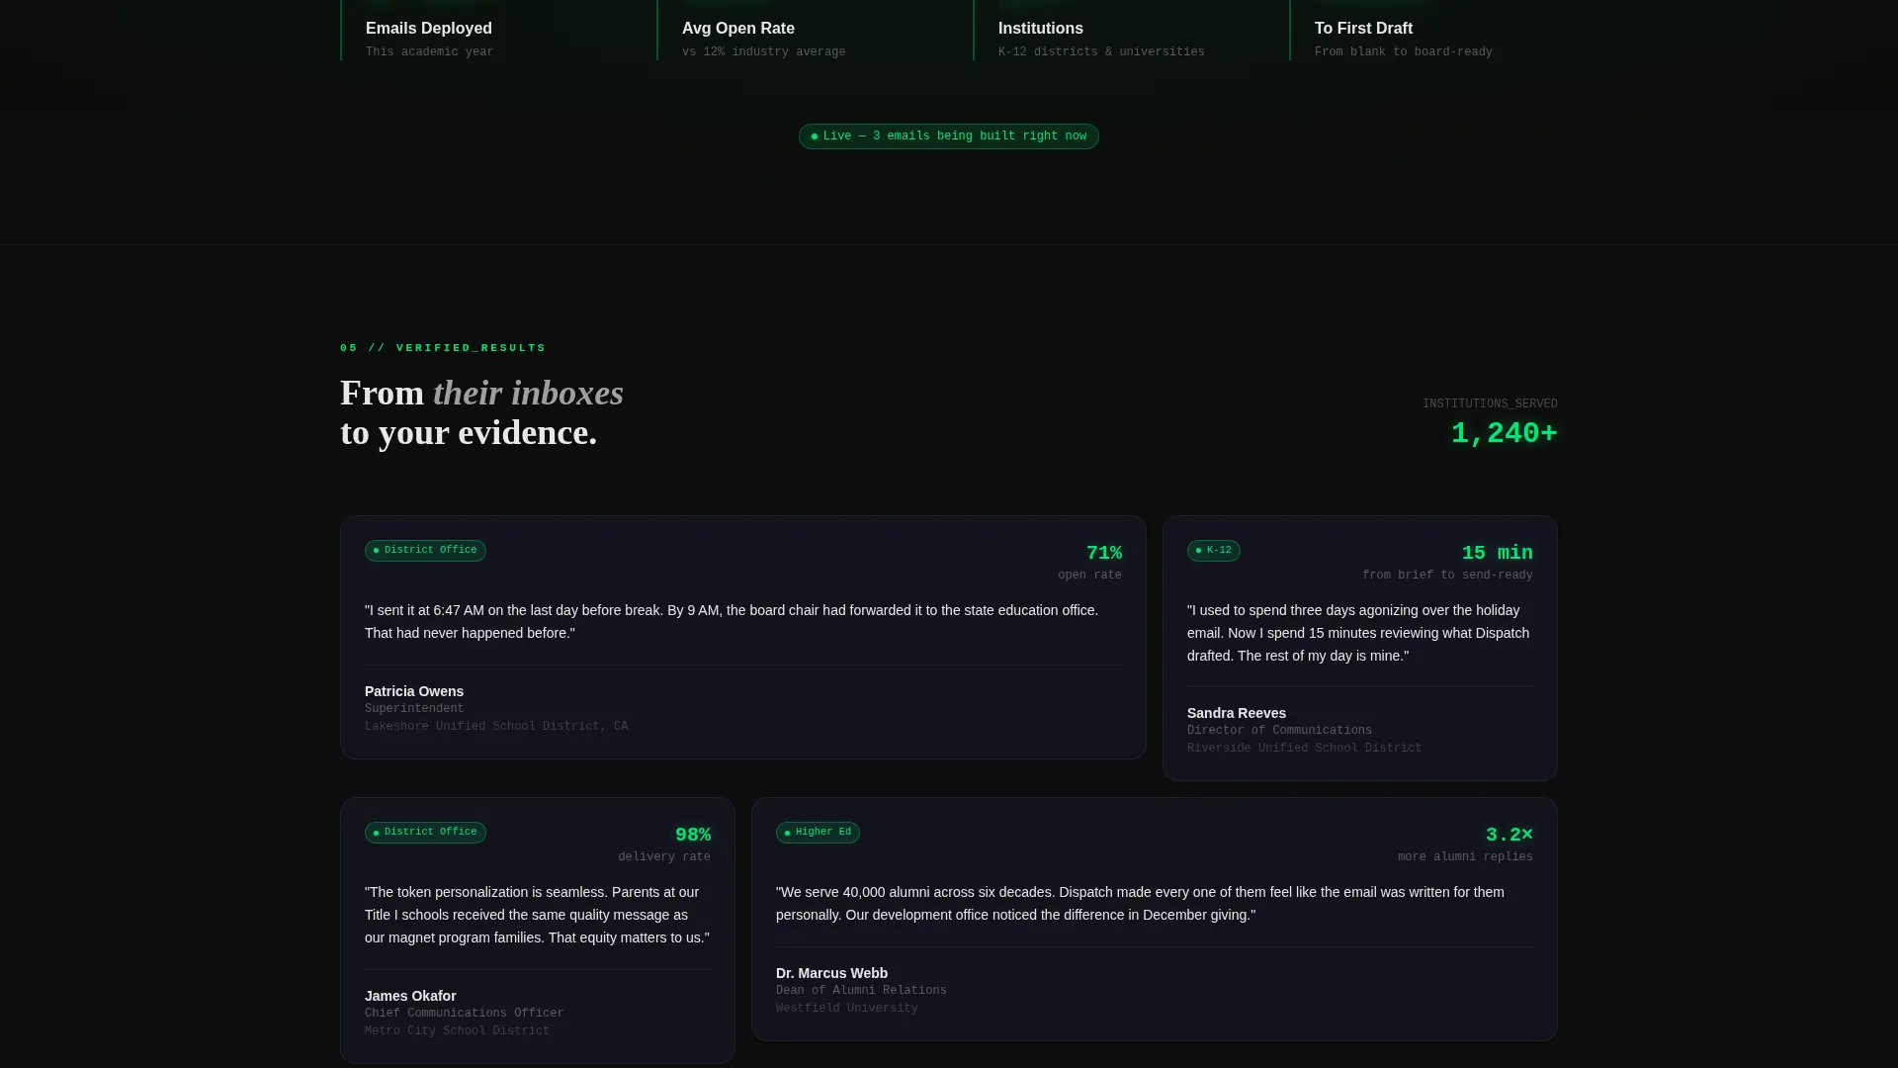
Task: Select James Okafor author name
Action: 410,996
